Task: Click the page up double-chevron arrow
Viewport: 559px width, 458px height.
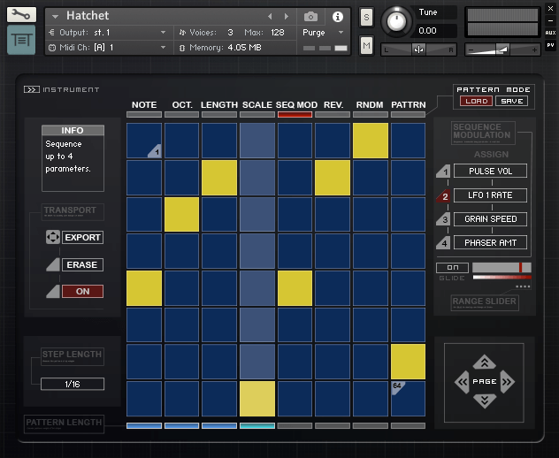Action: tap(484, 362)
